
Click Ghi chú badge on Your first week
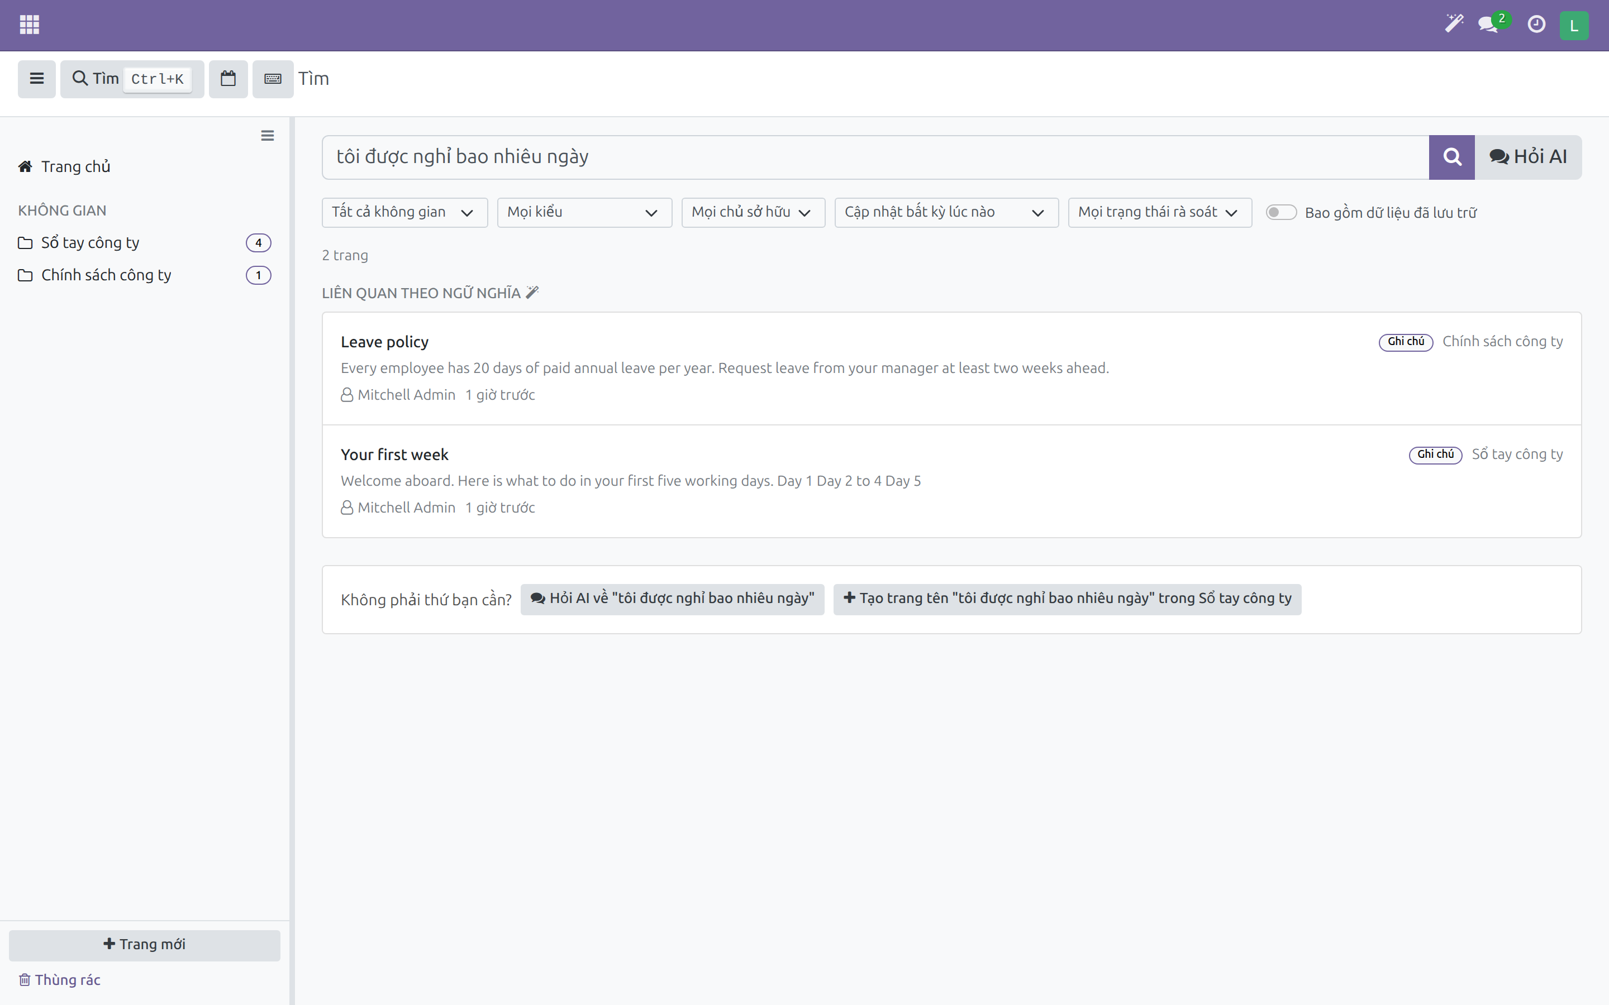[1435, 454]
